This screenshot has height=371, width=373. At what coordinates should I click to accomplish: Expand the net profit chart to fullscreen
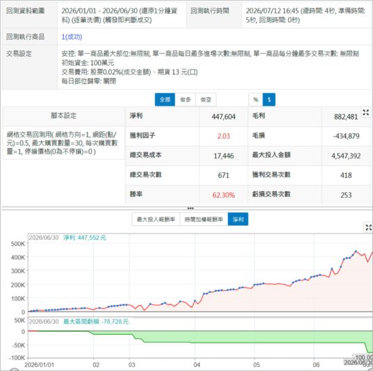(368, 227)
